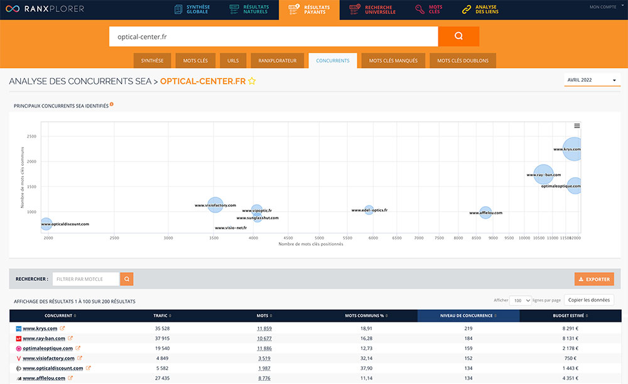Open the www.krys.com link in table
Screen dimensions: 628x384
(x=40, y=328)
